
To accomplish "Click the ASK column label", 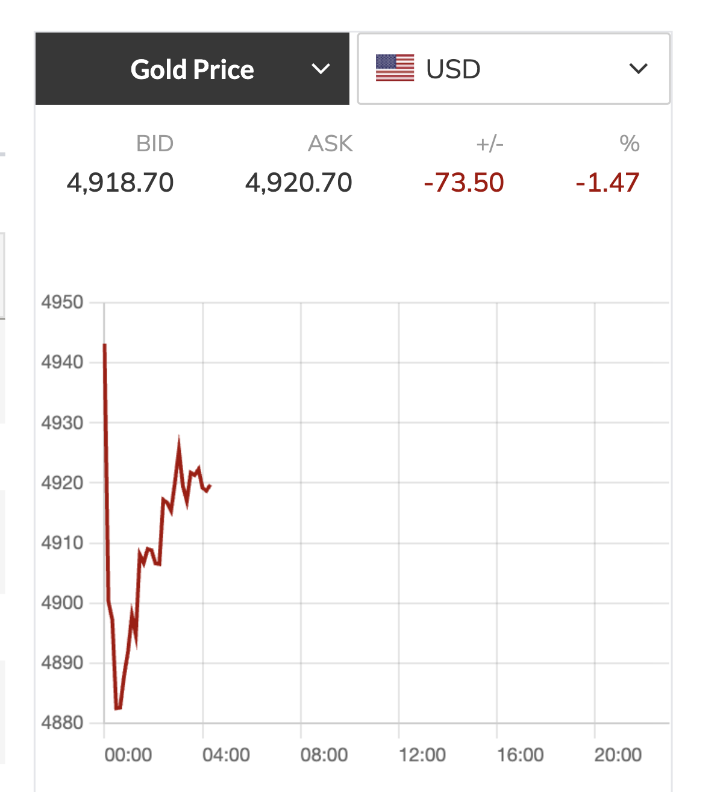I will 330,144.
